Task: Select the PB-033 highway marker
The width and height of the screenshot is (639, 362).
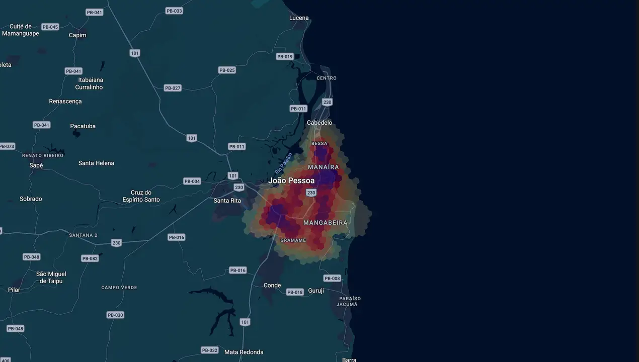Action: coord(174,11)
